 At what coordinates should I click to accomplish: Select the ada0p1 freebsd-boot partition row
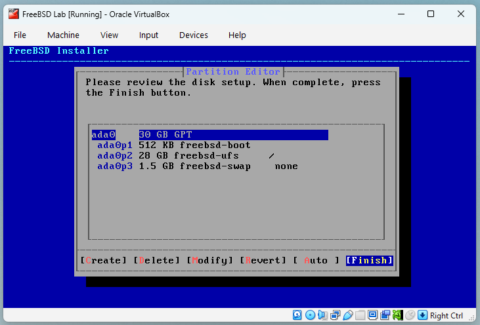[174, 145]
